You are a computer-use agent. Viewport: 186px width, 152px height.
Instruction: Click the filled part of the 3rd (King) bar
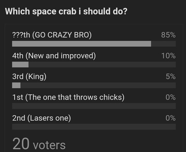pos(16,85)
